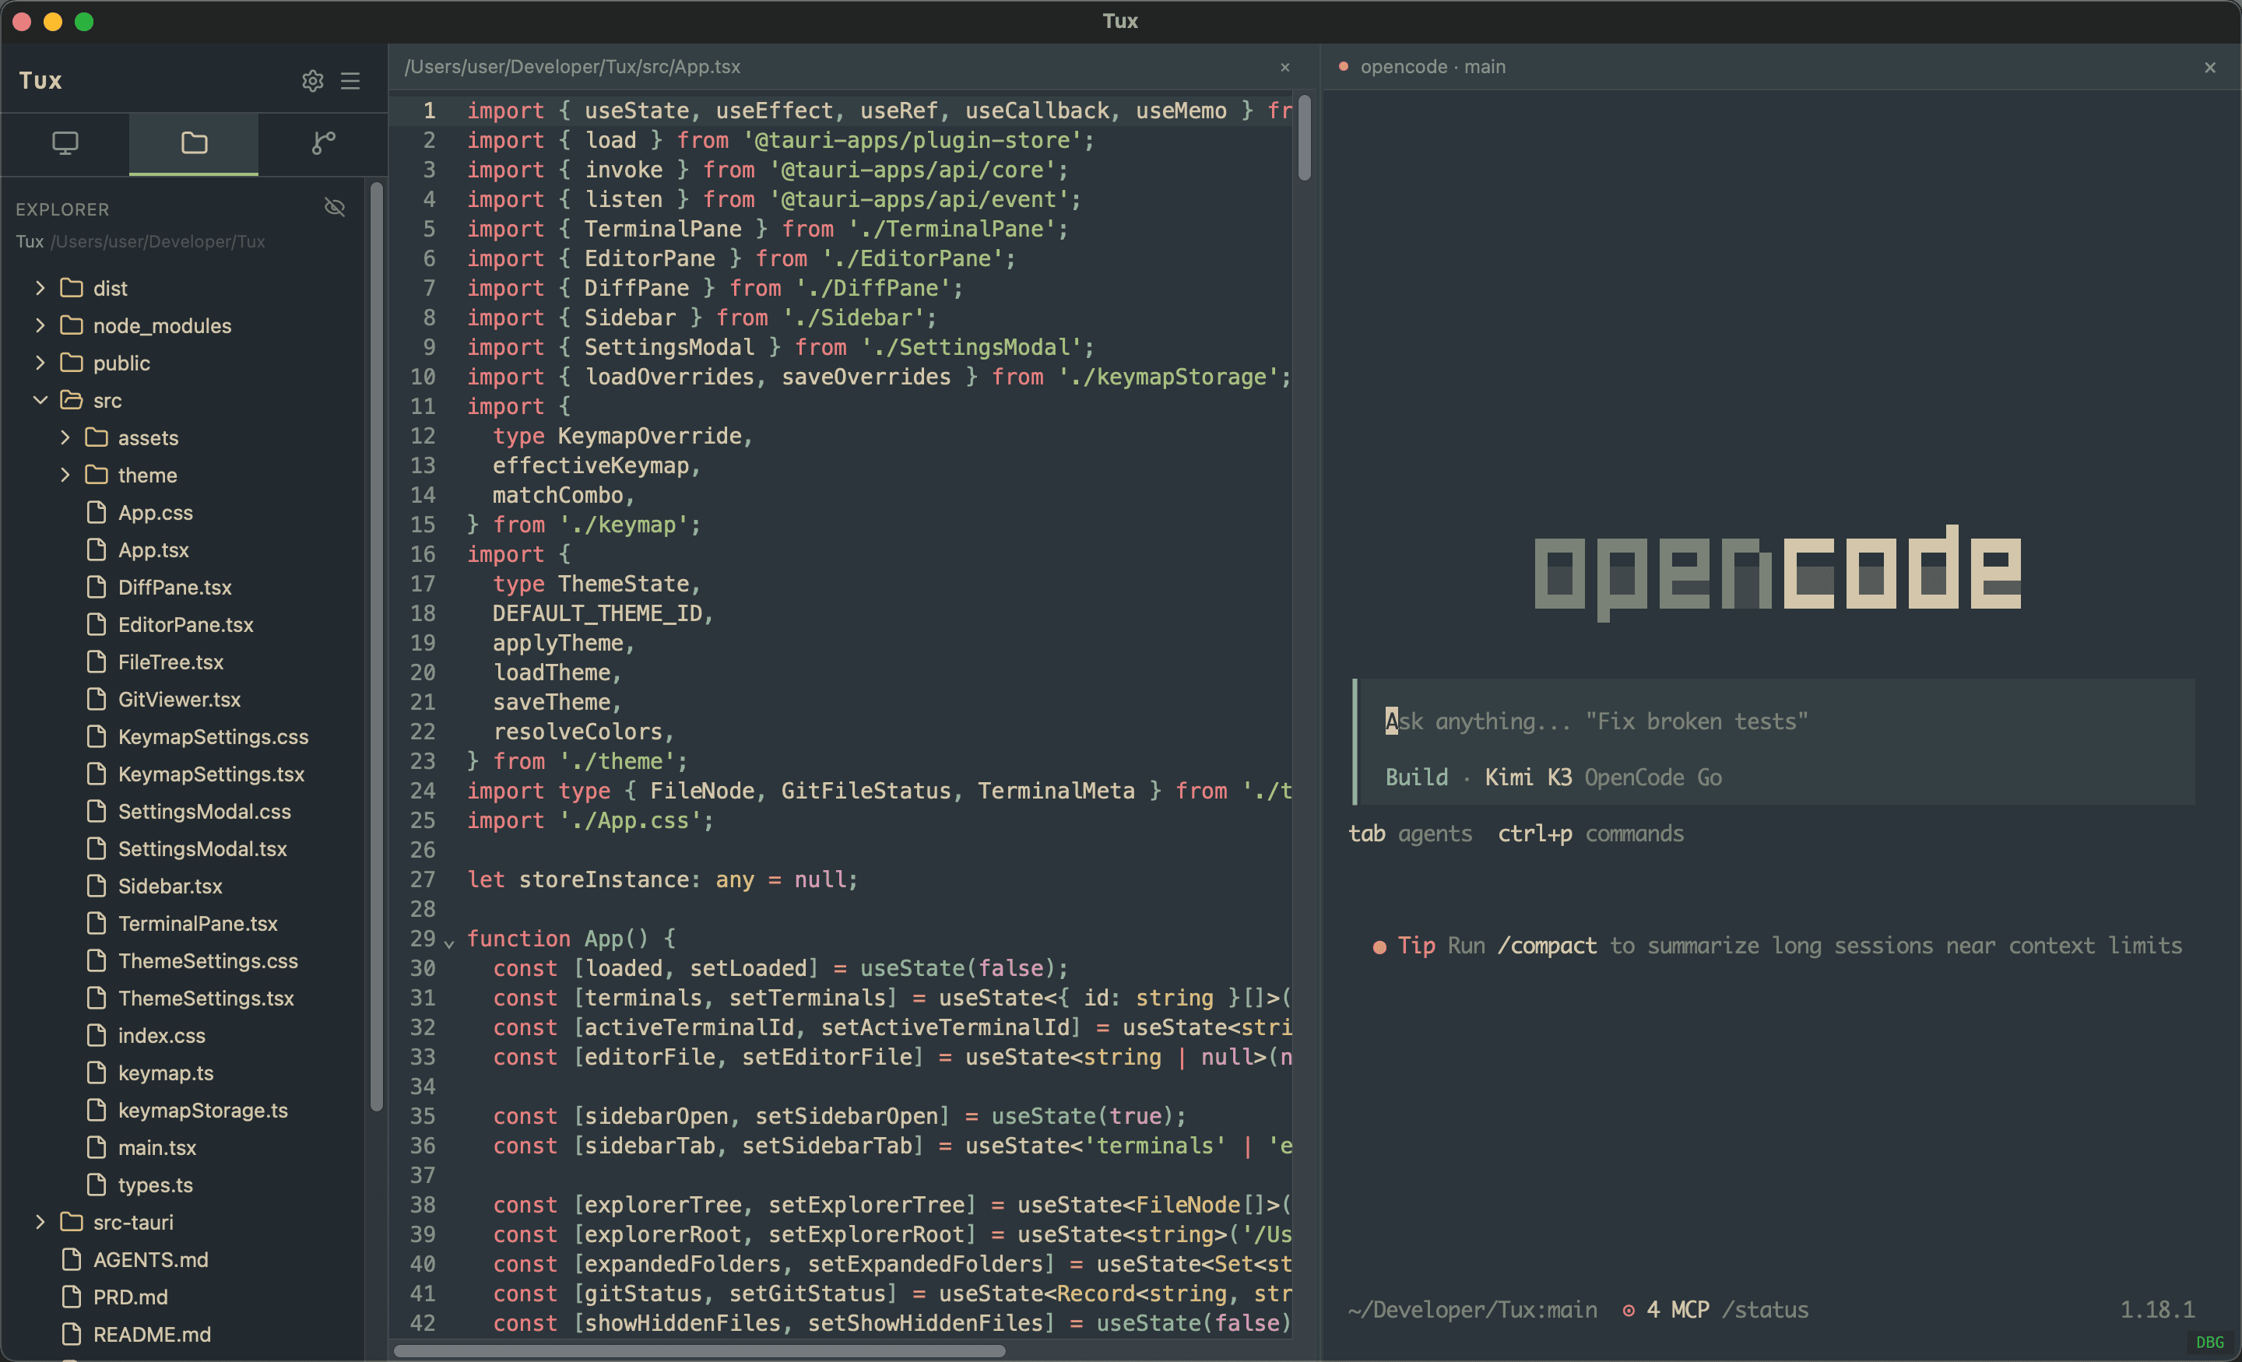Click the Build agent label
This screenshot has width=2242, height=1362.
(x=1417, y=777)
